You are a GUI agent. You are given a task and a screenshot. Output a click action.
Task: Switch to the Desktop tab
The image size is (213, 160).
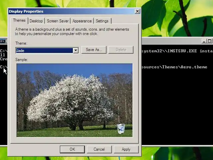tap(36, 21)
